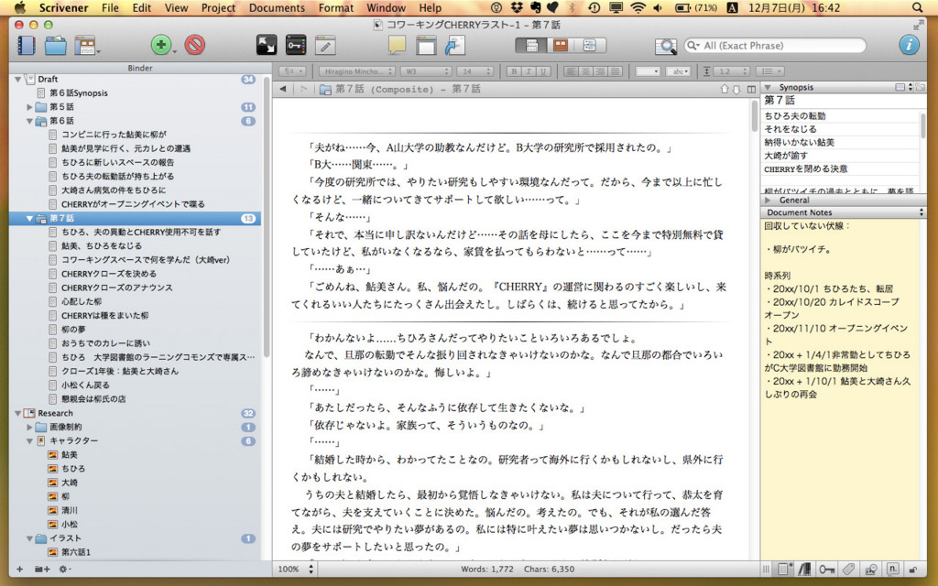Viewport: 938px width, 586px height.
Task: Expand the 画像制約 folder
Action: [x=29, y=427]
